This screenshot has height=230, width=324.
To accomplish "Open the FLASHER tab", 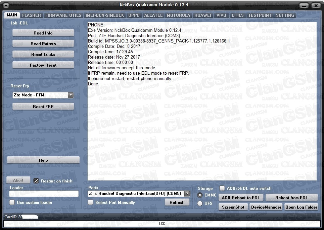I will (x=32, y=15).
